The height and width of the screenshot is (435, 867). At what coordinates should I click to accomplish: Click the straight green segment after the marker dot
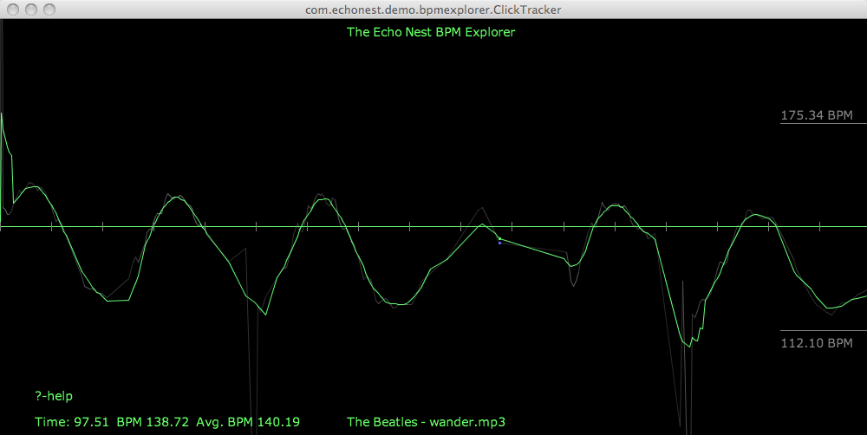point(533,249)
